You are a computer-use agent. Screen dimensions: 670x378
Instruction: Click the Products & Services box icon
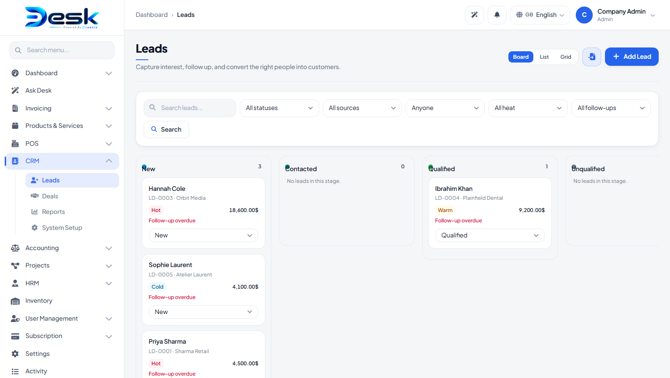pyautogui.click(x=15, y=126)
